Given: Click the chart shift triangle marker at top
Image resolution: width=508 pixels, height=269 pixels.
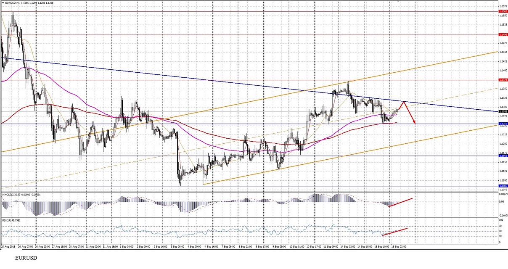Looking at the screenshot, I should click(399, 2).
